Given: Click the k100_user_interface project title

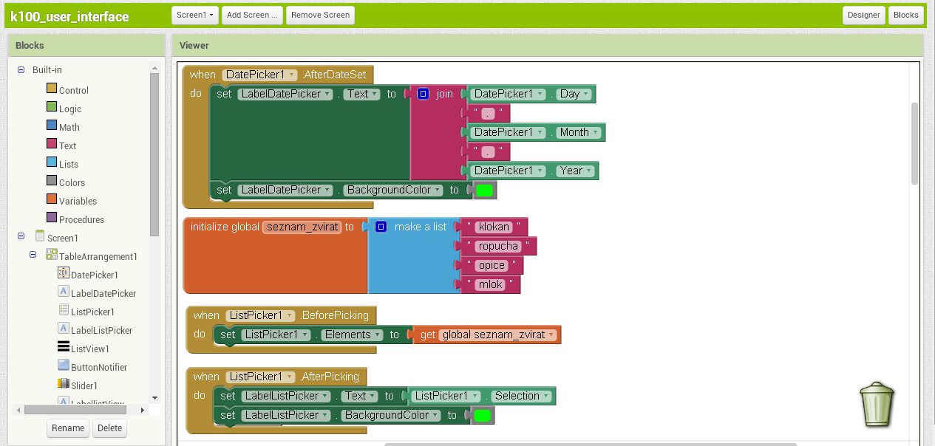Looking at the screenshot, I should [69, 16].
